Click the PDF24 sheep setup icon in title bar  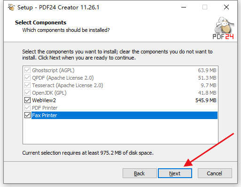point(11,7)
